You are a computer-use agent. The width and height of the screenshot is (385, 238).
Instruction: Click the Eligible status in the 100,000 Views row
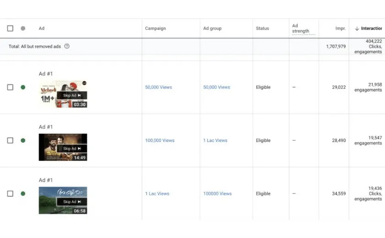coord(263,141)
